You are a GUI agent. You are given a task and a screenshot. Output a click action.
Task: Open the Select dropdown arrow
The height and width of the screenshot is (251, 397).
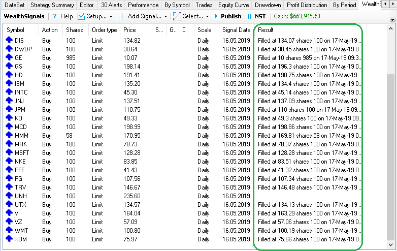coord(207,16)
